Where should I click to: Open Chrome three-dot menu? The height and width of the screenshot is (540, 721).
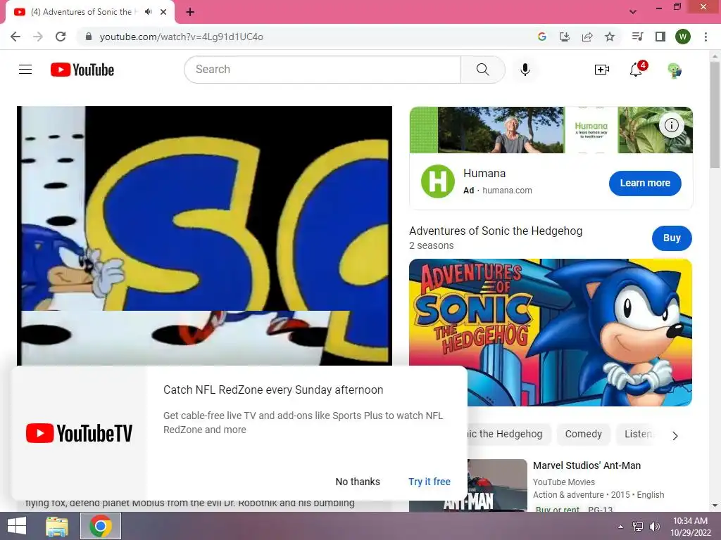[706, 37]
